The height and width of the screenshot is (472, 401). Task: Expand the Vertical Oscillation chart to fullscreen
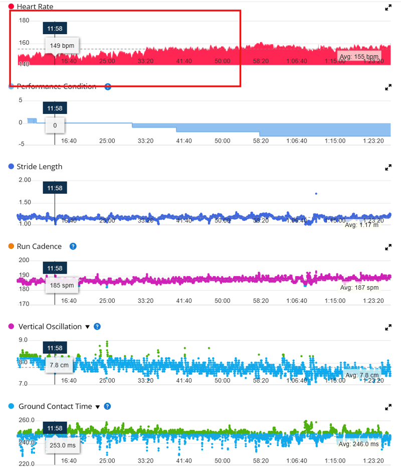pyautogui.click(x=388, y=327)
